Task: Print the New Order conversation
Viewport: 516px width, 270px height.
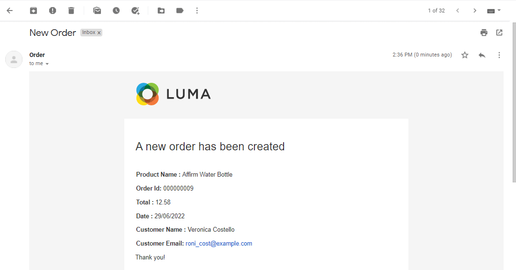Action: (484, 33)
